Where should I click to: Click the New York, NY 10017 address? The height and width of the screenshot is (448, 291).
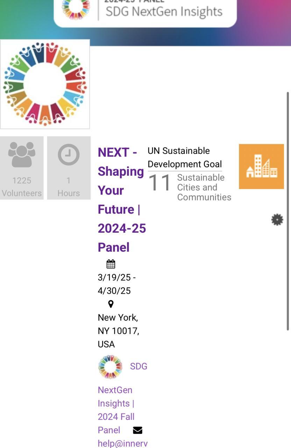[x=118, y=331]
